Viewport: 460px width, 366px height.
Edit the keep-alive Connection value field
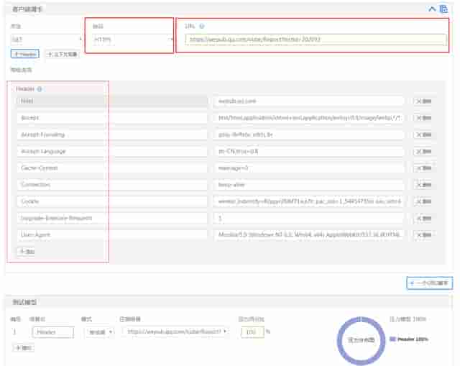point(308,185)
